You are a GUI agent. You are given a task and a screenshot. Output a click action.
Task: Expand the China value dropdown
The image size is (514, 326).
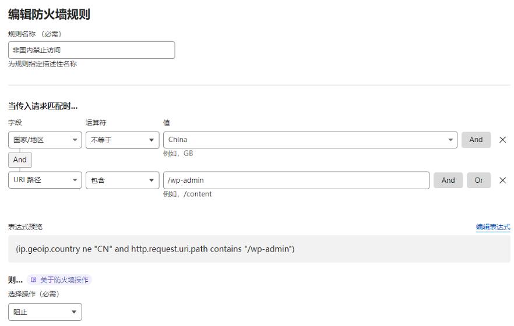point(310,140)
